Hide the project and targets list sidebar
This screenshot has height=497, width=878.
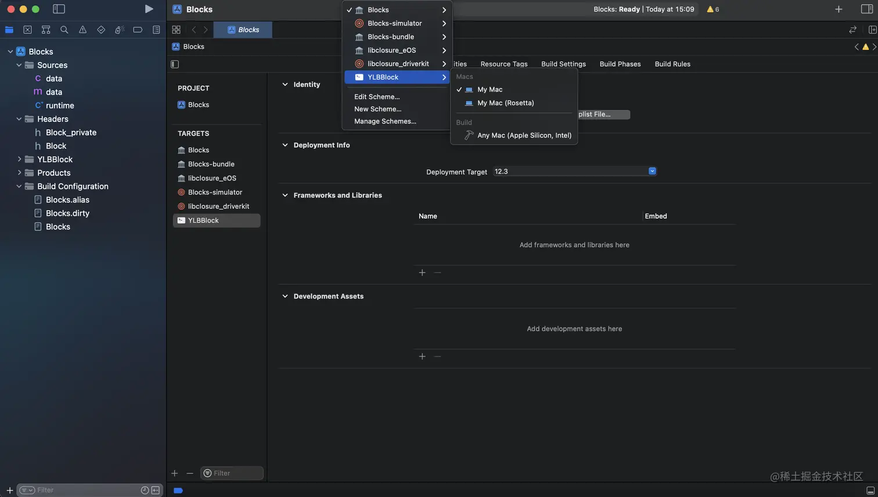click(x=175, y=64)
